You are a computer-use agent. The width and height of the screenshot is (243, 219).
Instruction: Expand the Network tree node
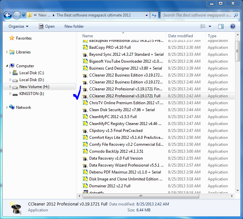(7, 108)
